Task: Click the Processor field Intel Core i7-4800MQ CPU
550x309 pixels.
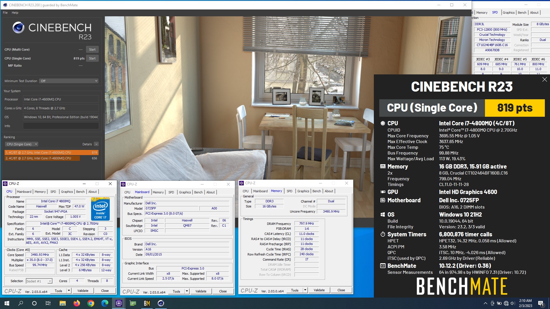Action: [61, 99]
